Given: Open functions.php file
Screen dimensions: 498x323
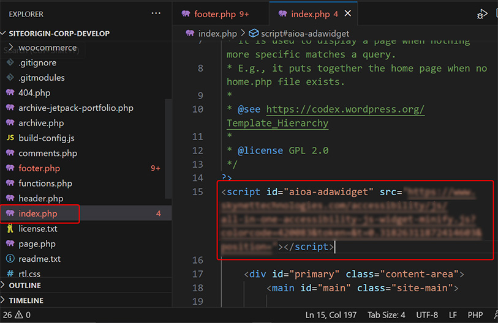Looking at the screenshot, I should tap(45, 184).
